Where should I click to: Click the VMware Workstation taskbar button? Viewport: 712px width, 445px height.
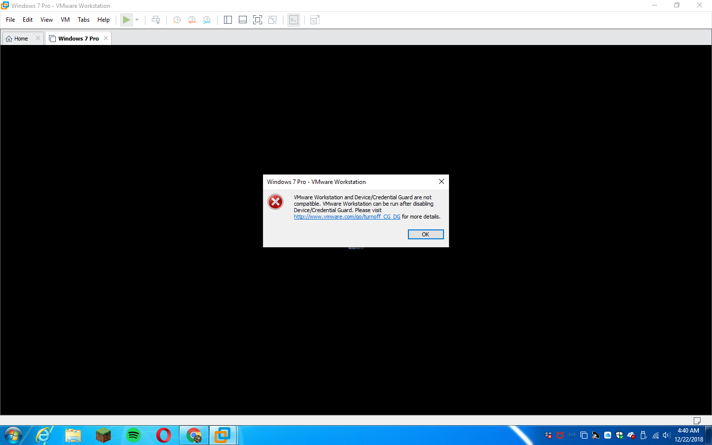click(223, 435)
